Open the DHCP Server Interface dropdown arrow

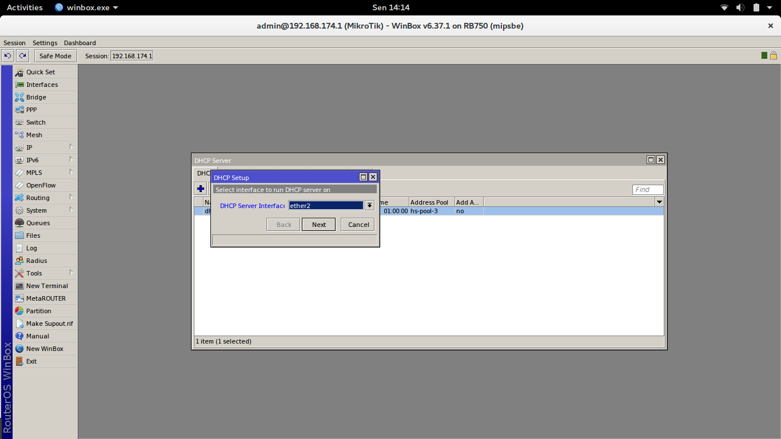370,205
